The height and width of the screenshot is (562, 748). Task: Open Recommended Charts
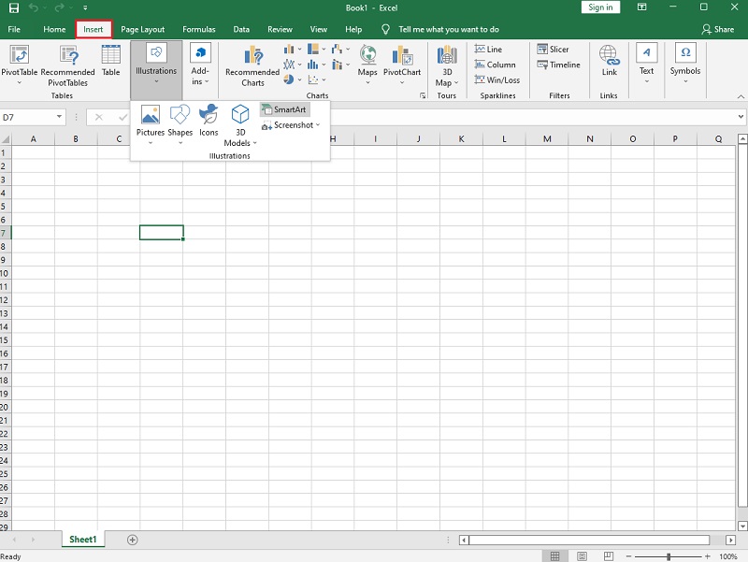coord(252,65)
